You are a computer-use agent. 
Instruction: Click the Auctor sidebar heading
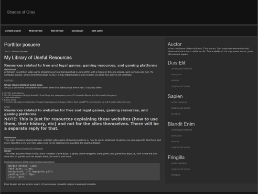coord(174,44)
